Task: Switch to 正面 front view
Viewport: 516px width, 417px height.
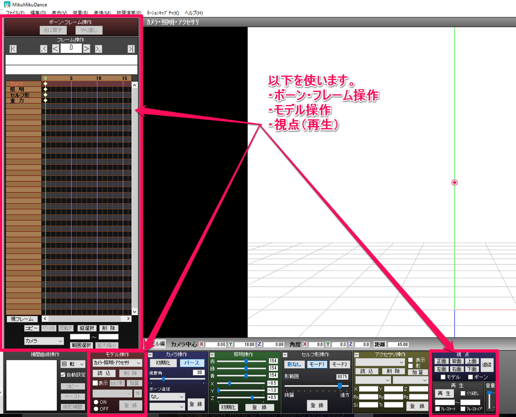Action: click(x=442, y=361)
